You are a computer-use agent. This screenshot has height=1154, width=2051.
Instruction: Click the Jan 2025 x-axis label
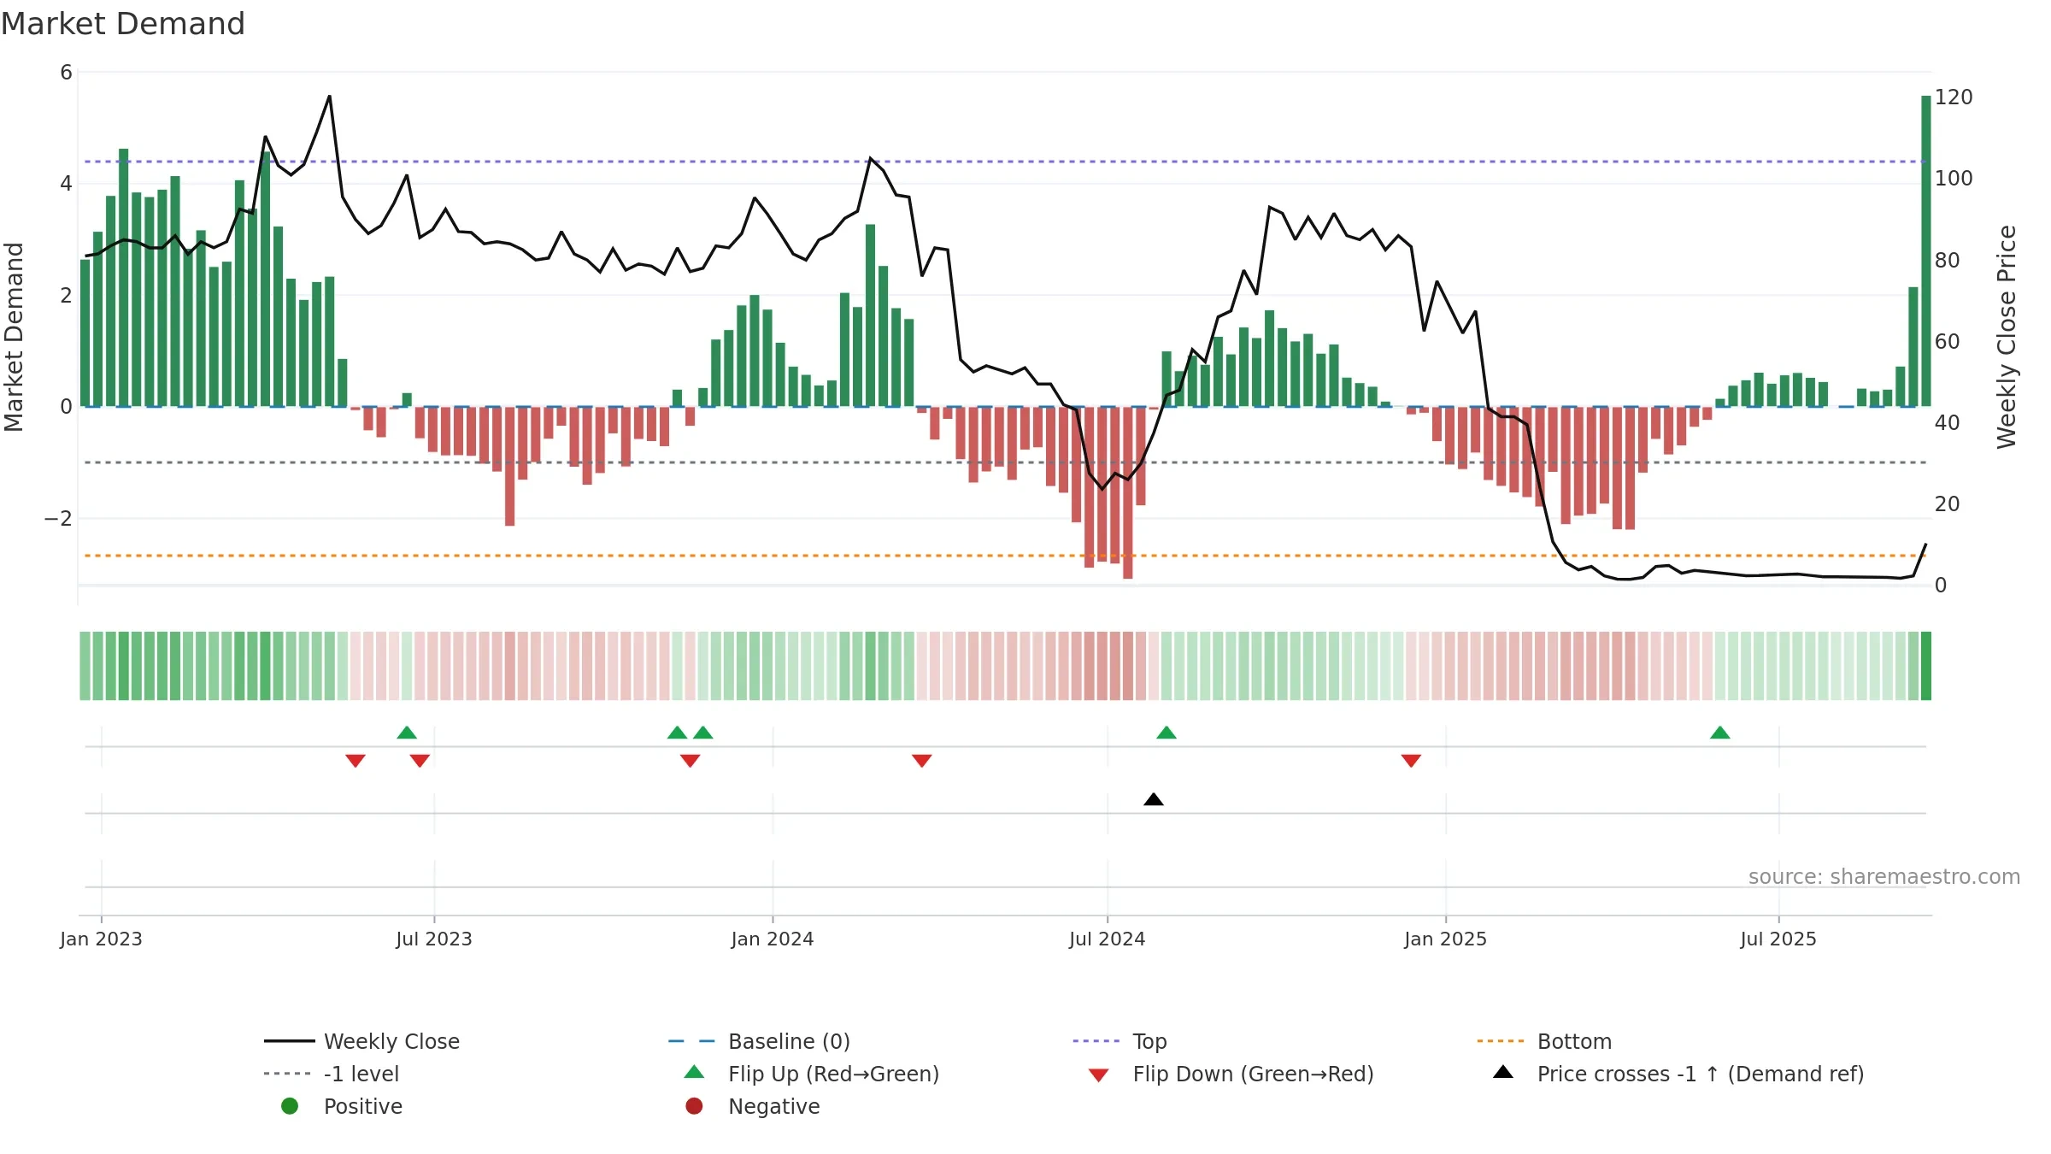tap(1446, 939)
